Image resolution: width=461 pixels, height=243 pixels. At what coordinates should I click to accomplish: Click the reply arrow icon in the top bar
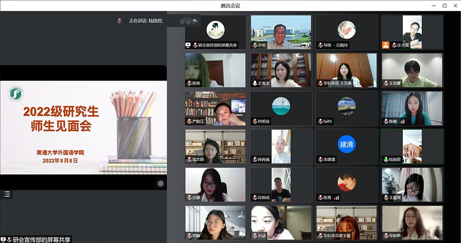point(194,21)
